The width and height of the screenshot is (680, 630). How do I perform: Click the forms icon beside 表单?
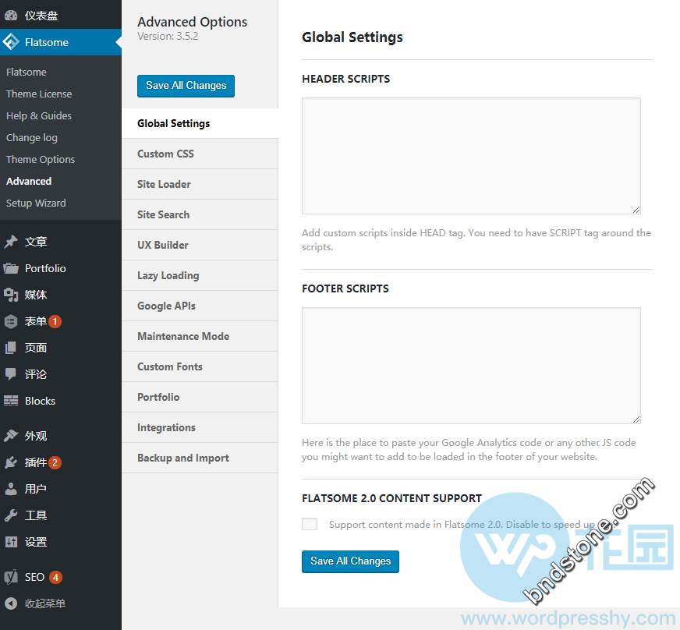11,321
